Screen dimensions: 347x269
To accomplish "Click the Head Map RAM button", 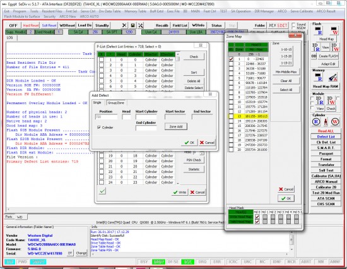I will [326, 87].
